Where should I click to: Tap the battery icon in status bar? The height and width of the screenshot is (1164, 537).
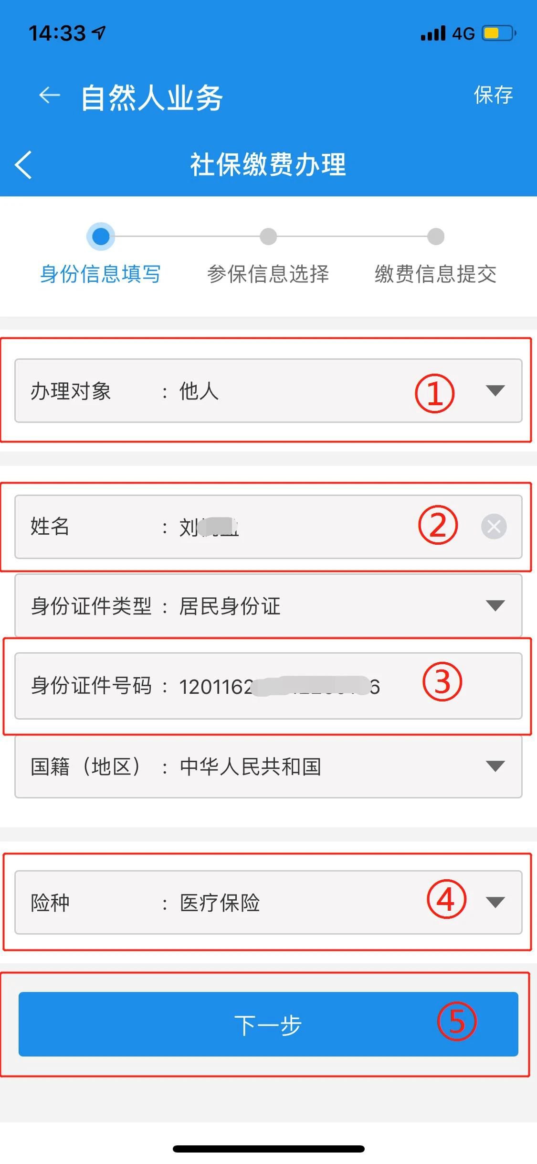tap(499, 33)
